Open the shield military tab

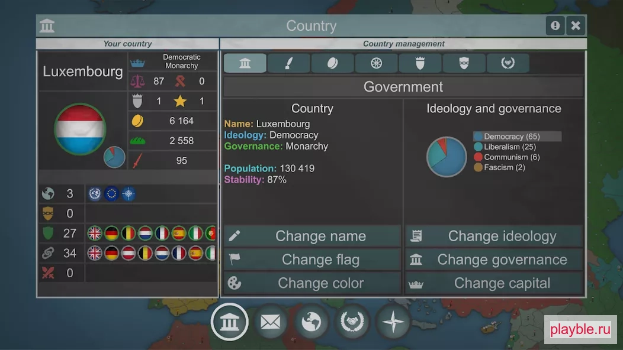pos(420,63)
